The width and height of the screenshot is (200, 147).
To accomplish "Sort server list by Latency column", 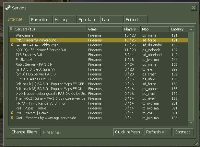I will click(x=178, y=29).
